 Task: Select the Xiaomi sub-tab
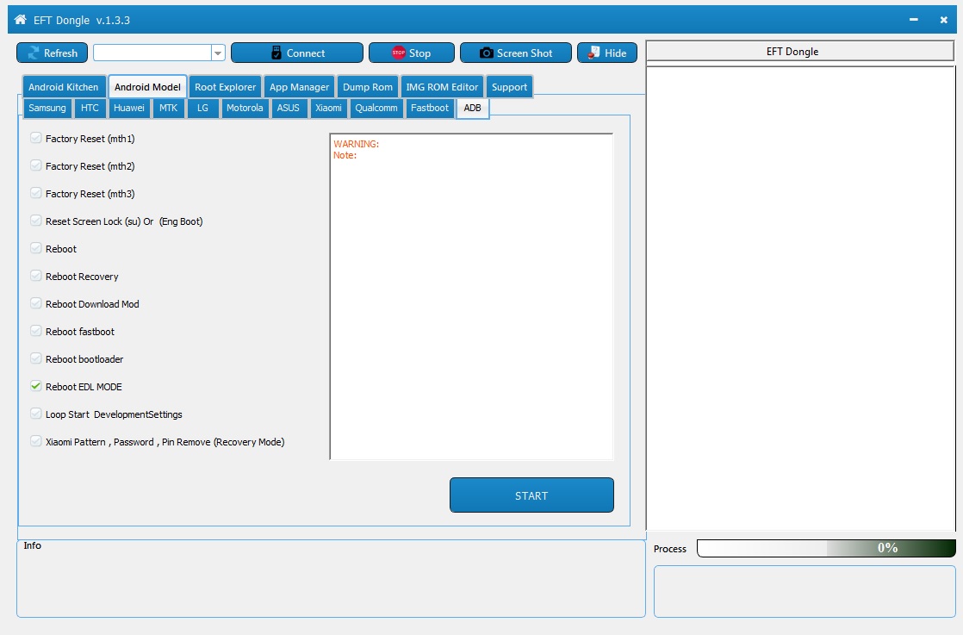[328, 108]
